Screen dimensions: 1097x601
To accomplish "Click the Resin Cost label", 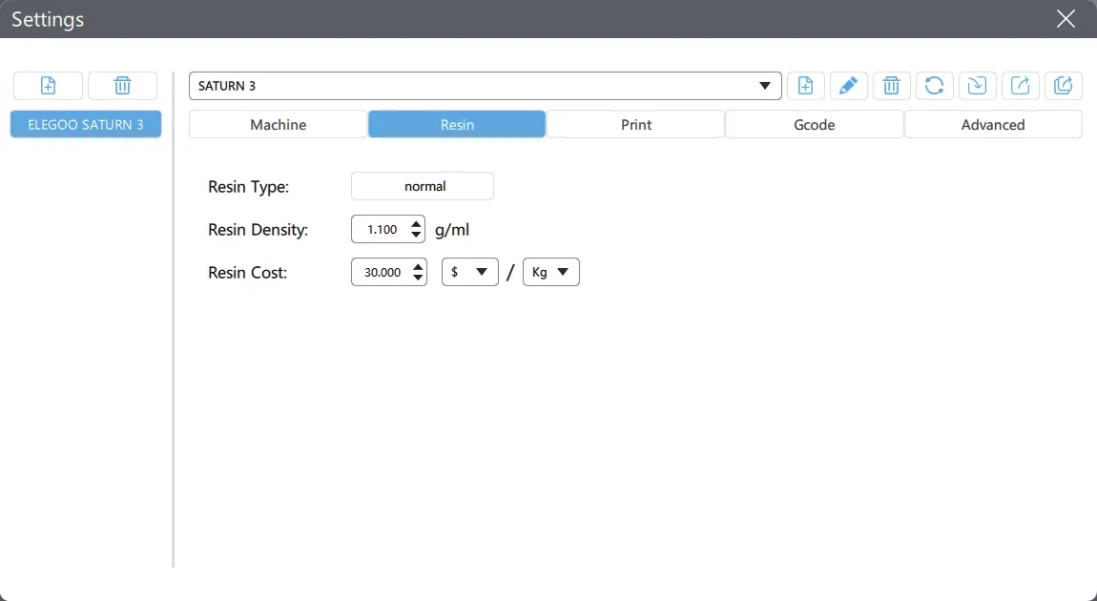I will [248, 272].
